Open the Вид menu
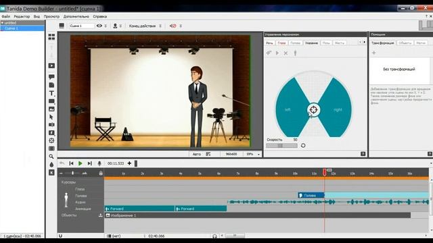This screenshot has height=243, width=433. 37,16
